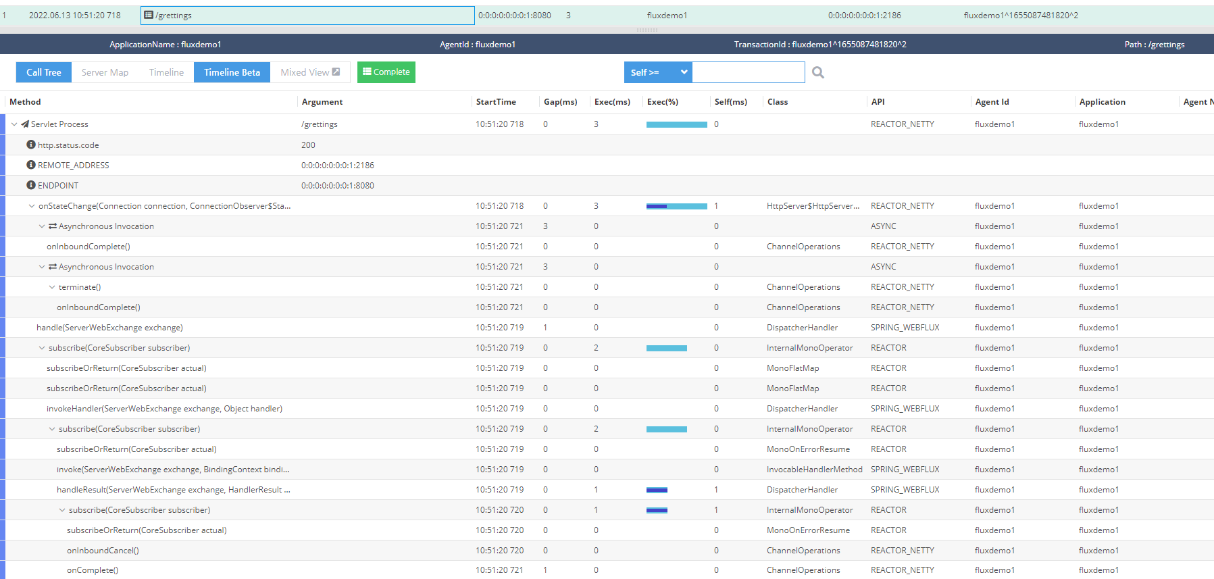Click the DispatcherHandler class in handle row
Image resolution: width=1214 pixels, height=579 pixels.
pyautogui.click(x=802, y=328)
